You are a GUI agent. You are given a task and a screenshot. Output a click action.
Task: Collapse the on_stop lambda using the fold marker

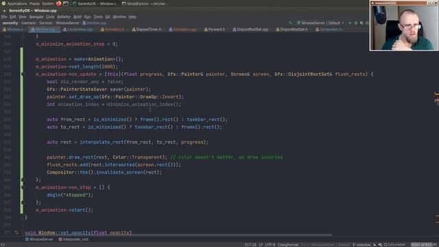click(x=22, y=187)
